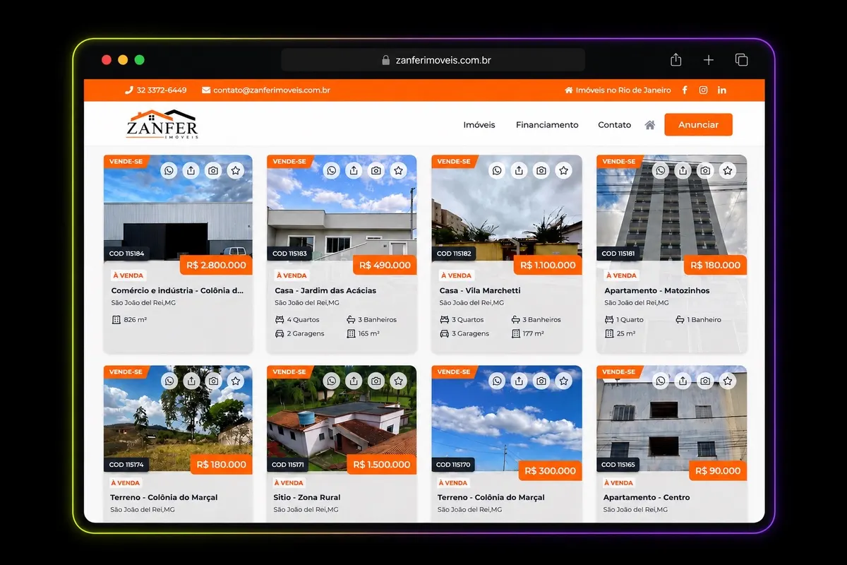
Task: Share the Apartamento Centro listing
Action: click(x=683, y=381)
